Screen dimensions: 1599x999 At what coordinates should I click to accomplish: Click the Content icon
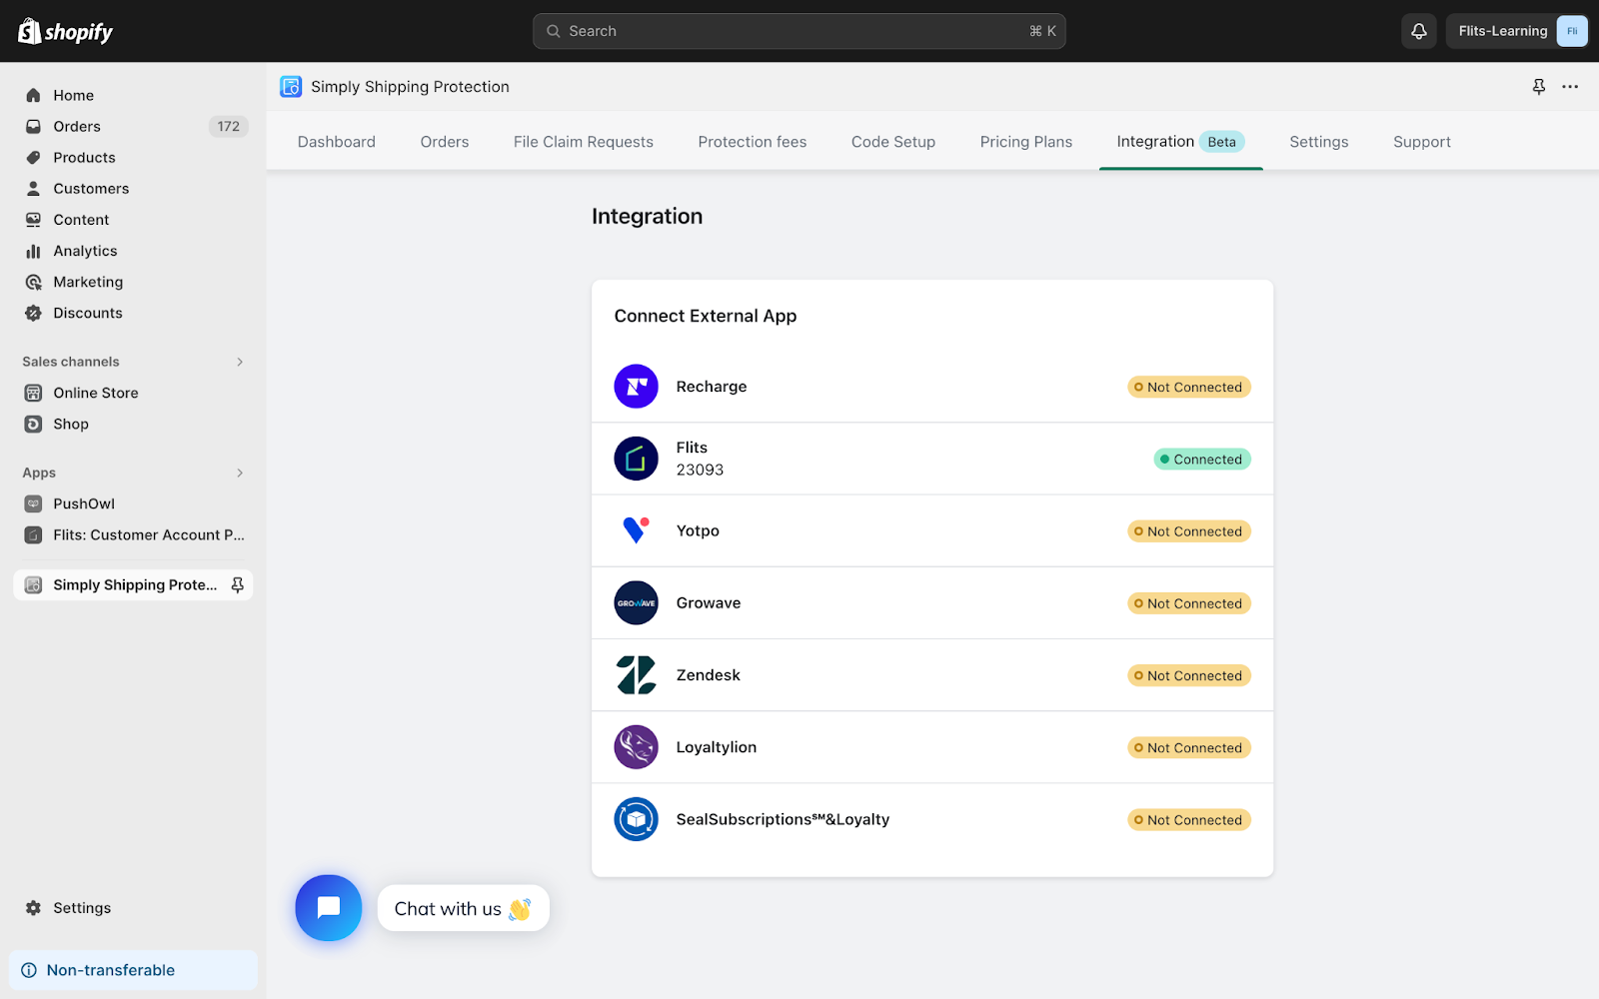click(x=33, y=219)
